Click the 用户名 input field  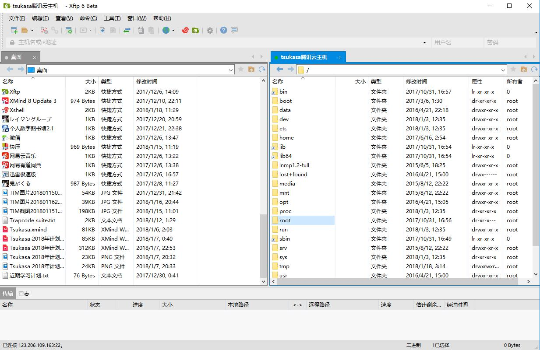point(456,42)
